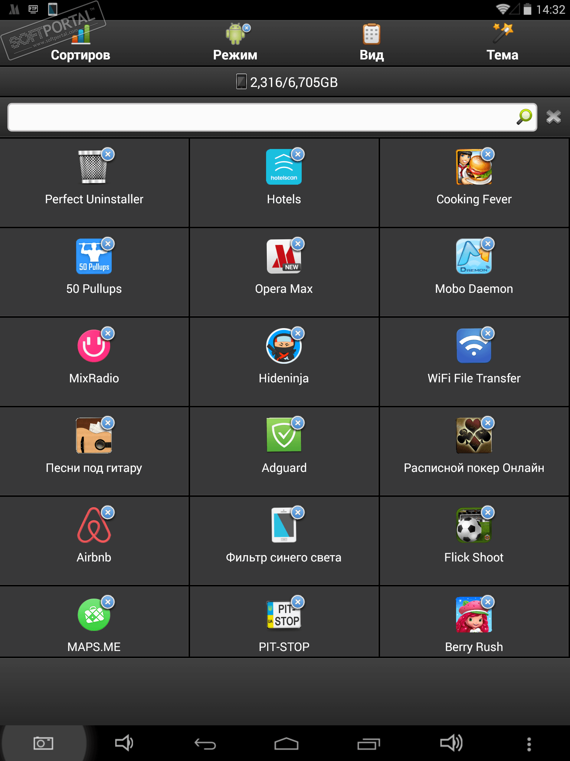Remove WiFi File Transfer using X badge

(x=488, y=333)
